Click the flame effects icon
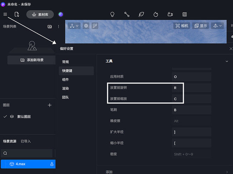Screen dimensions: 233x174 156,14
